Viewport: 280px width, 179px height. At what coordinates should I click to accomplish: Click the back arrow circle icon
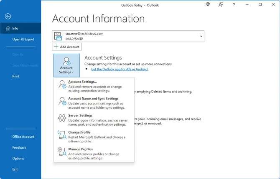[8, 16]
